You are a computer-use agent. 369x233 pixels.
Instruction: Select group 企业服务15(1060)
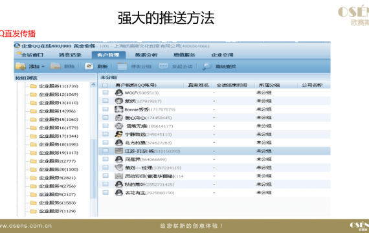pos(59,120)
